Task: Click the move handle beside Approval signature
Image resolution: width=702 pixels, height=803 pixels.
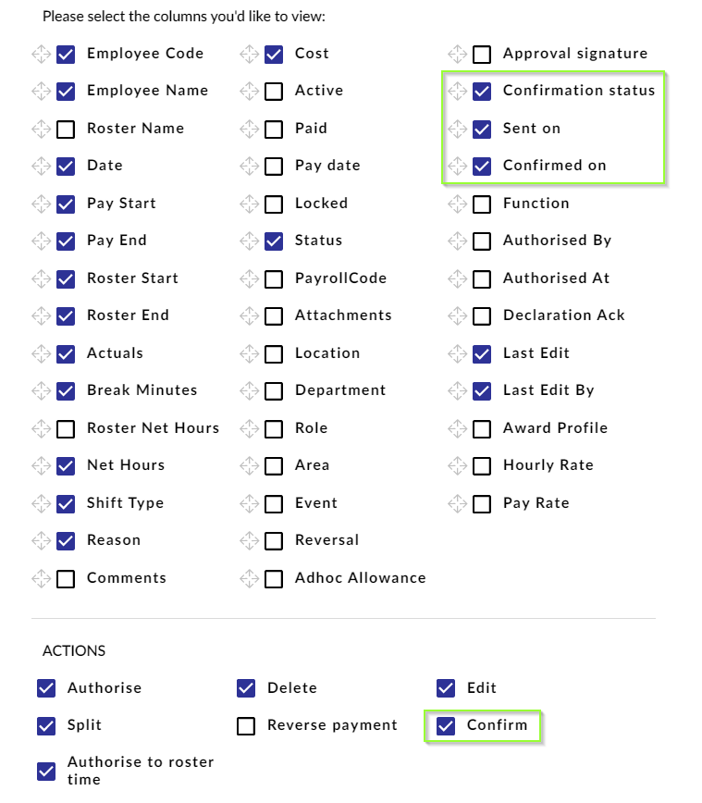Action: (x=457, y=54)
